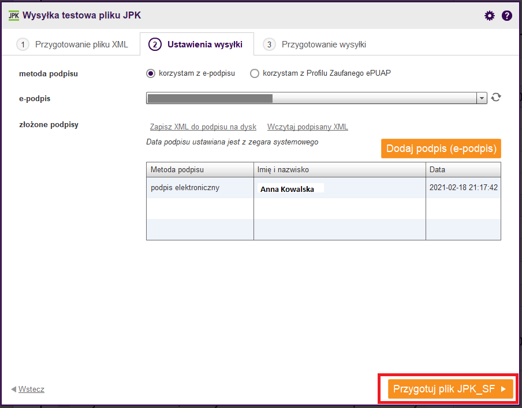This screenshot has width=522, height=408.
Task: Click the green JPK logo icon
Action: point(14,16)
